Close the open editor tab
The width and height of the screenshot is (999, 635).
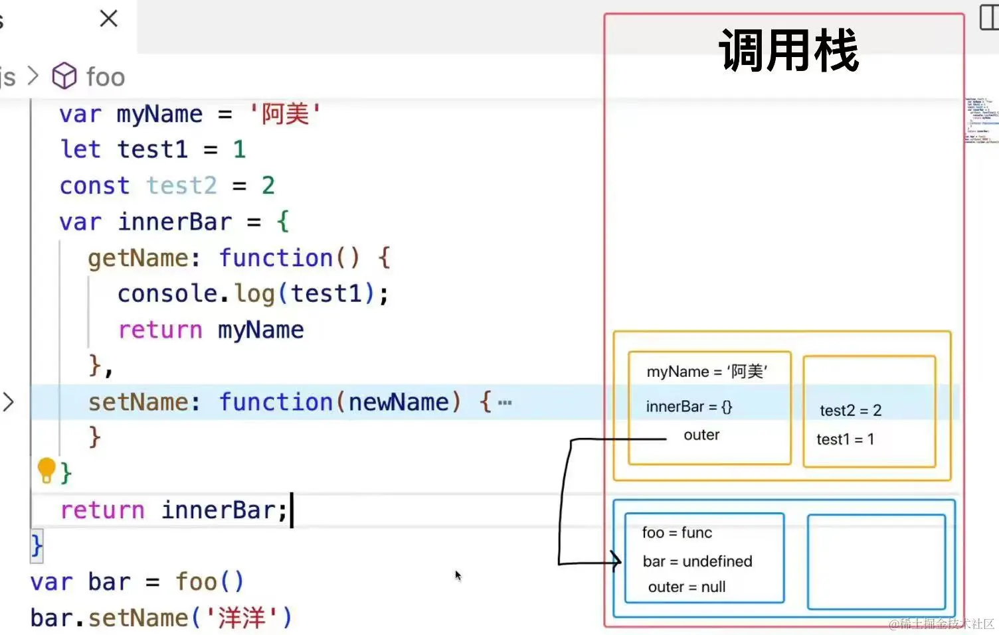pyautogui.click(x=109, y=19)
